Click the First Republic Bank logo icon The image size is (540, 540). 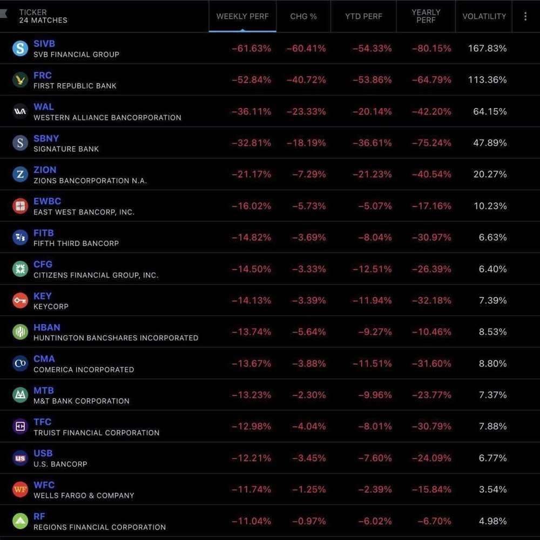click(x=21, y=80)
